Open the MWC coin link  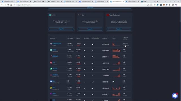click(54, 93)
